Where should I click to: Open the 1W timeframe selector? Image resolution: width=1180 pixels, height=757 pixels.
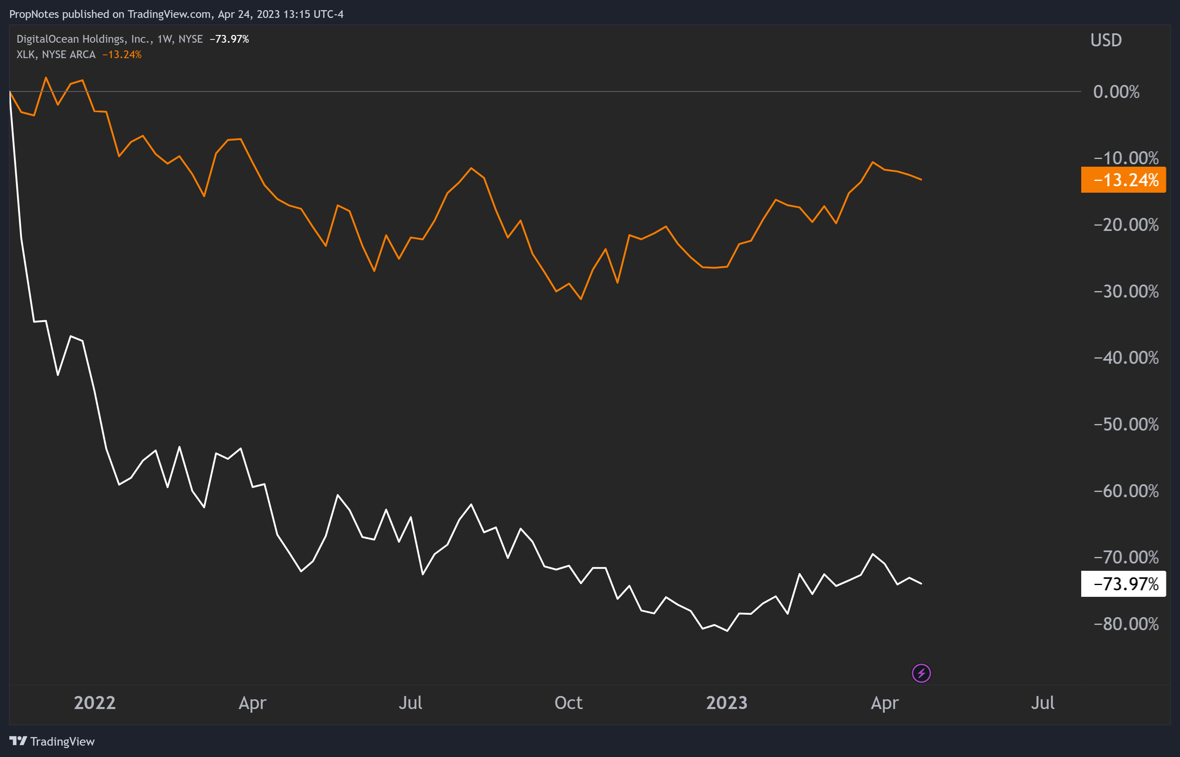[165, 38]
